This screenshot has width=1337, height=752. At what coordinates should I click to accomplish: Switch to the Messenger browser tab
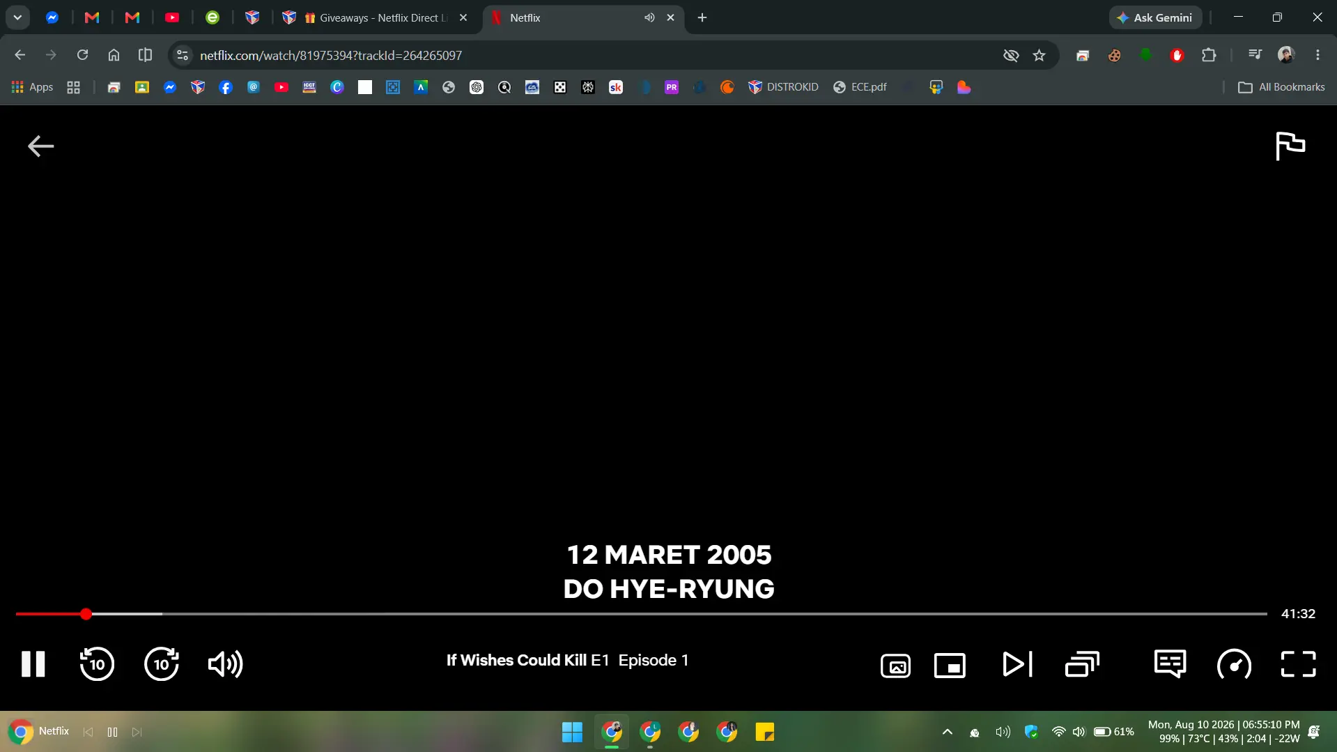(x=52, y=17)
